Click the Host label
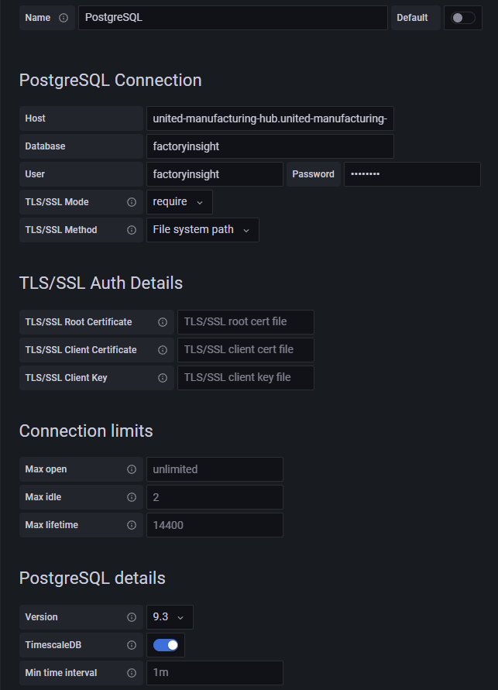This screenshot has height=690, width=498. [35, 118]
